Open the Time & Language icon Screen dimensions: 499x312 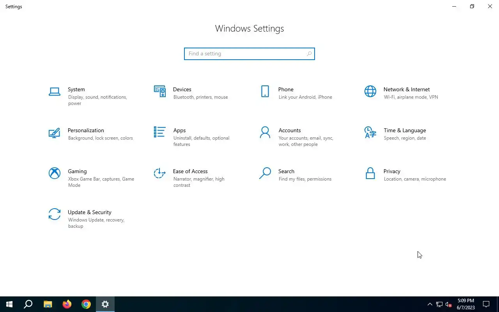370,132
